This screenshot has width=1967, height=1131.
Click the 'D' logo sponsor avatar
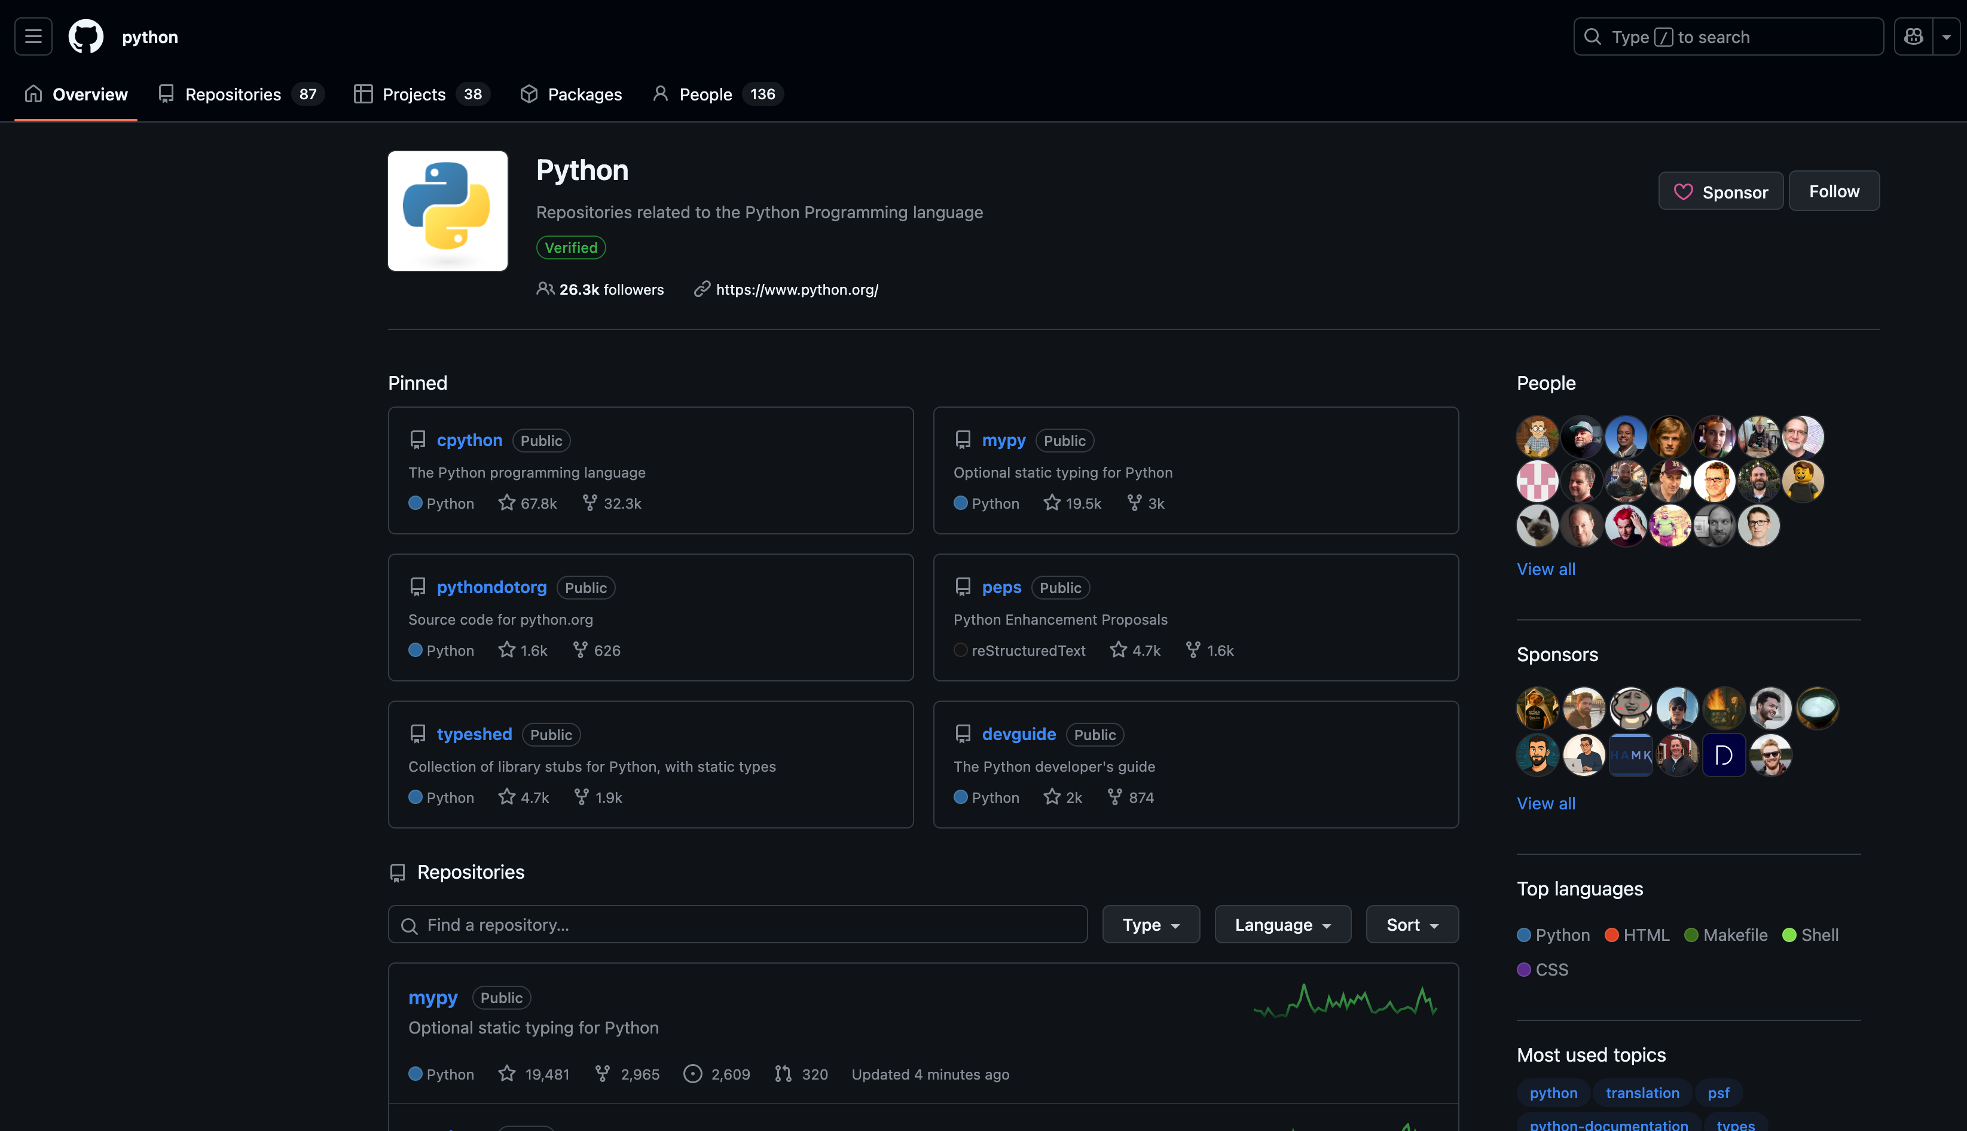pos(1724,755)
